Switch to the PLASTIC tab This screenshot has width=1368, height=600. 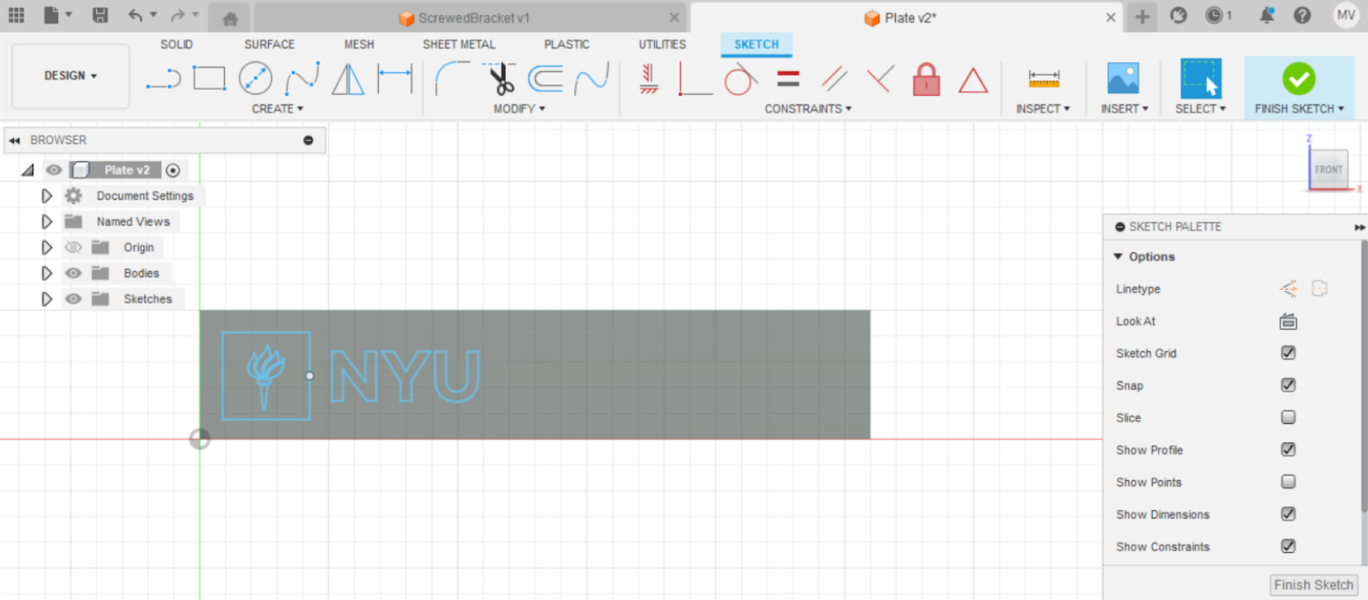[567, 45]
